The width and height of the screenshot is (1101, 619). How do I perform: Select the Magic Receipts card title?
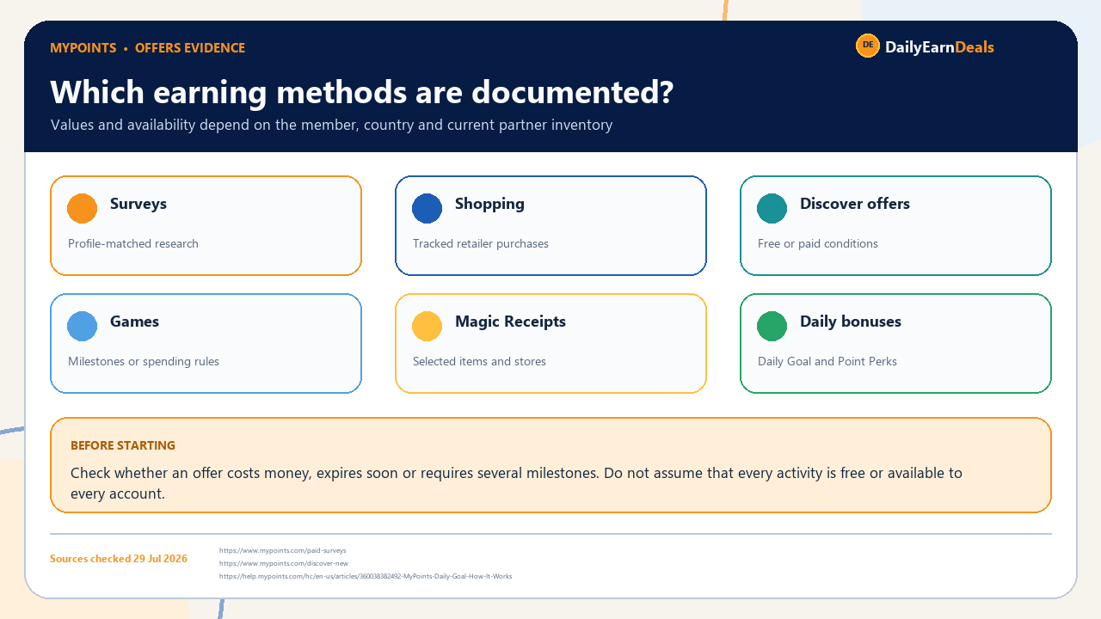[510, 322]
